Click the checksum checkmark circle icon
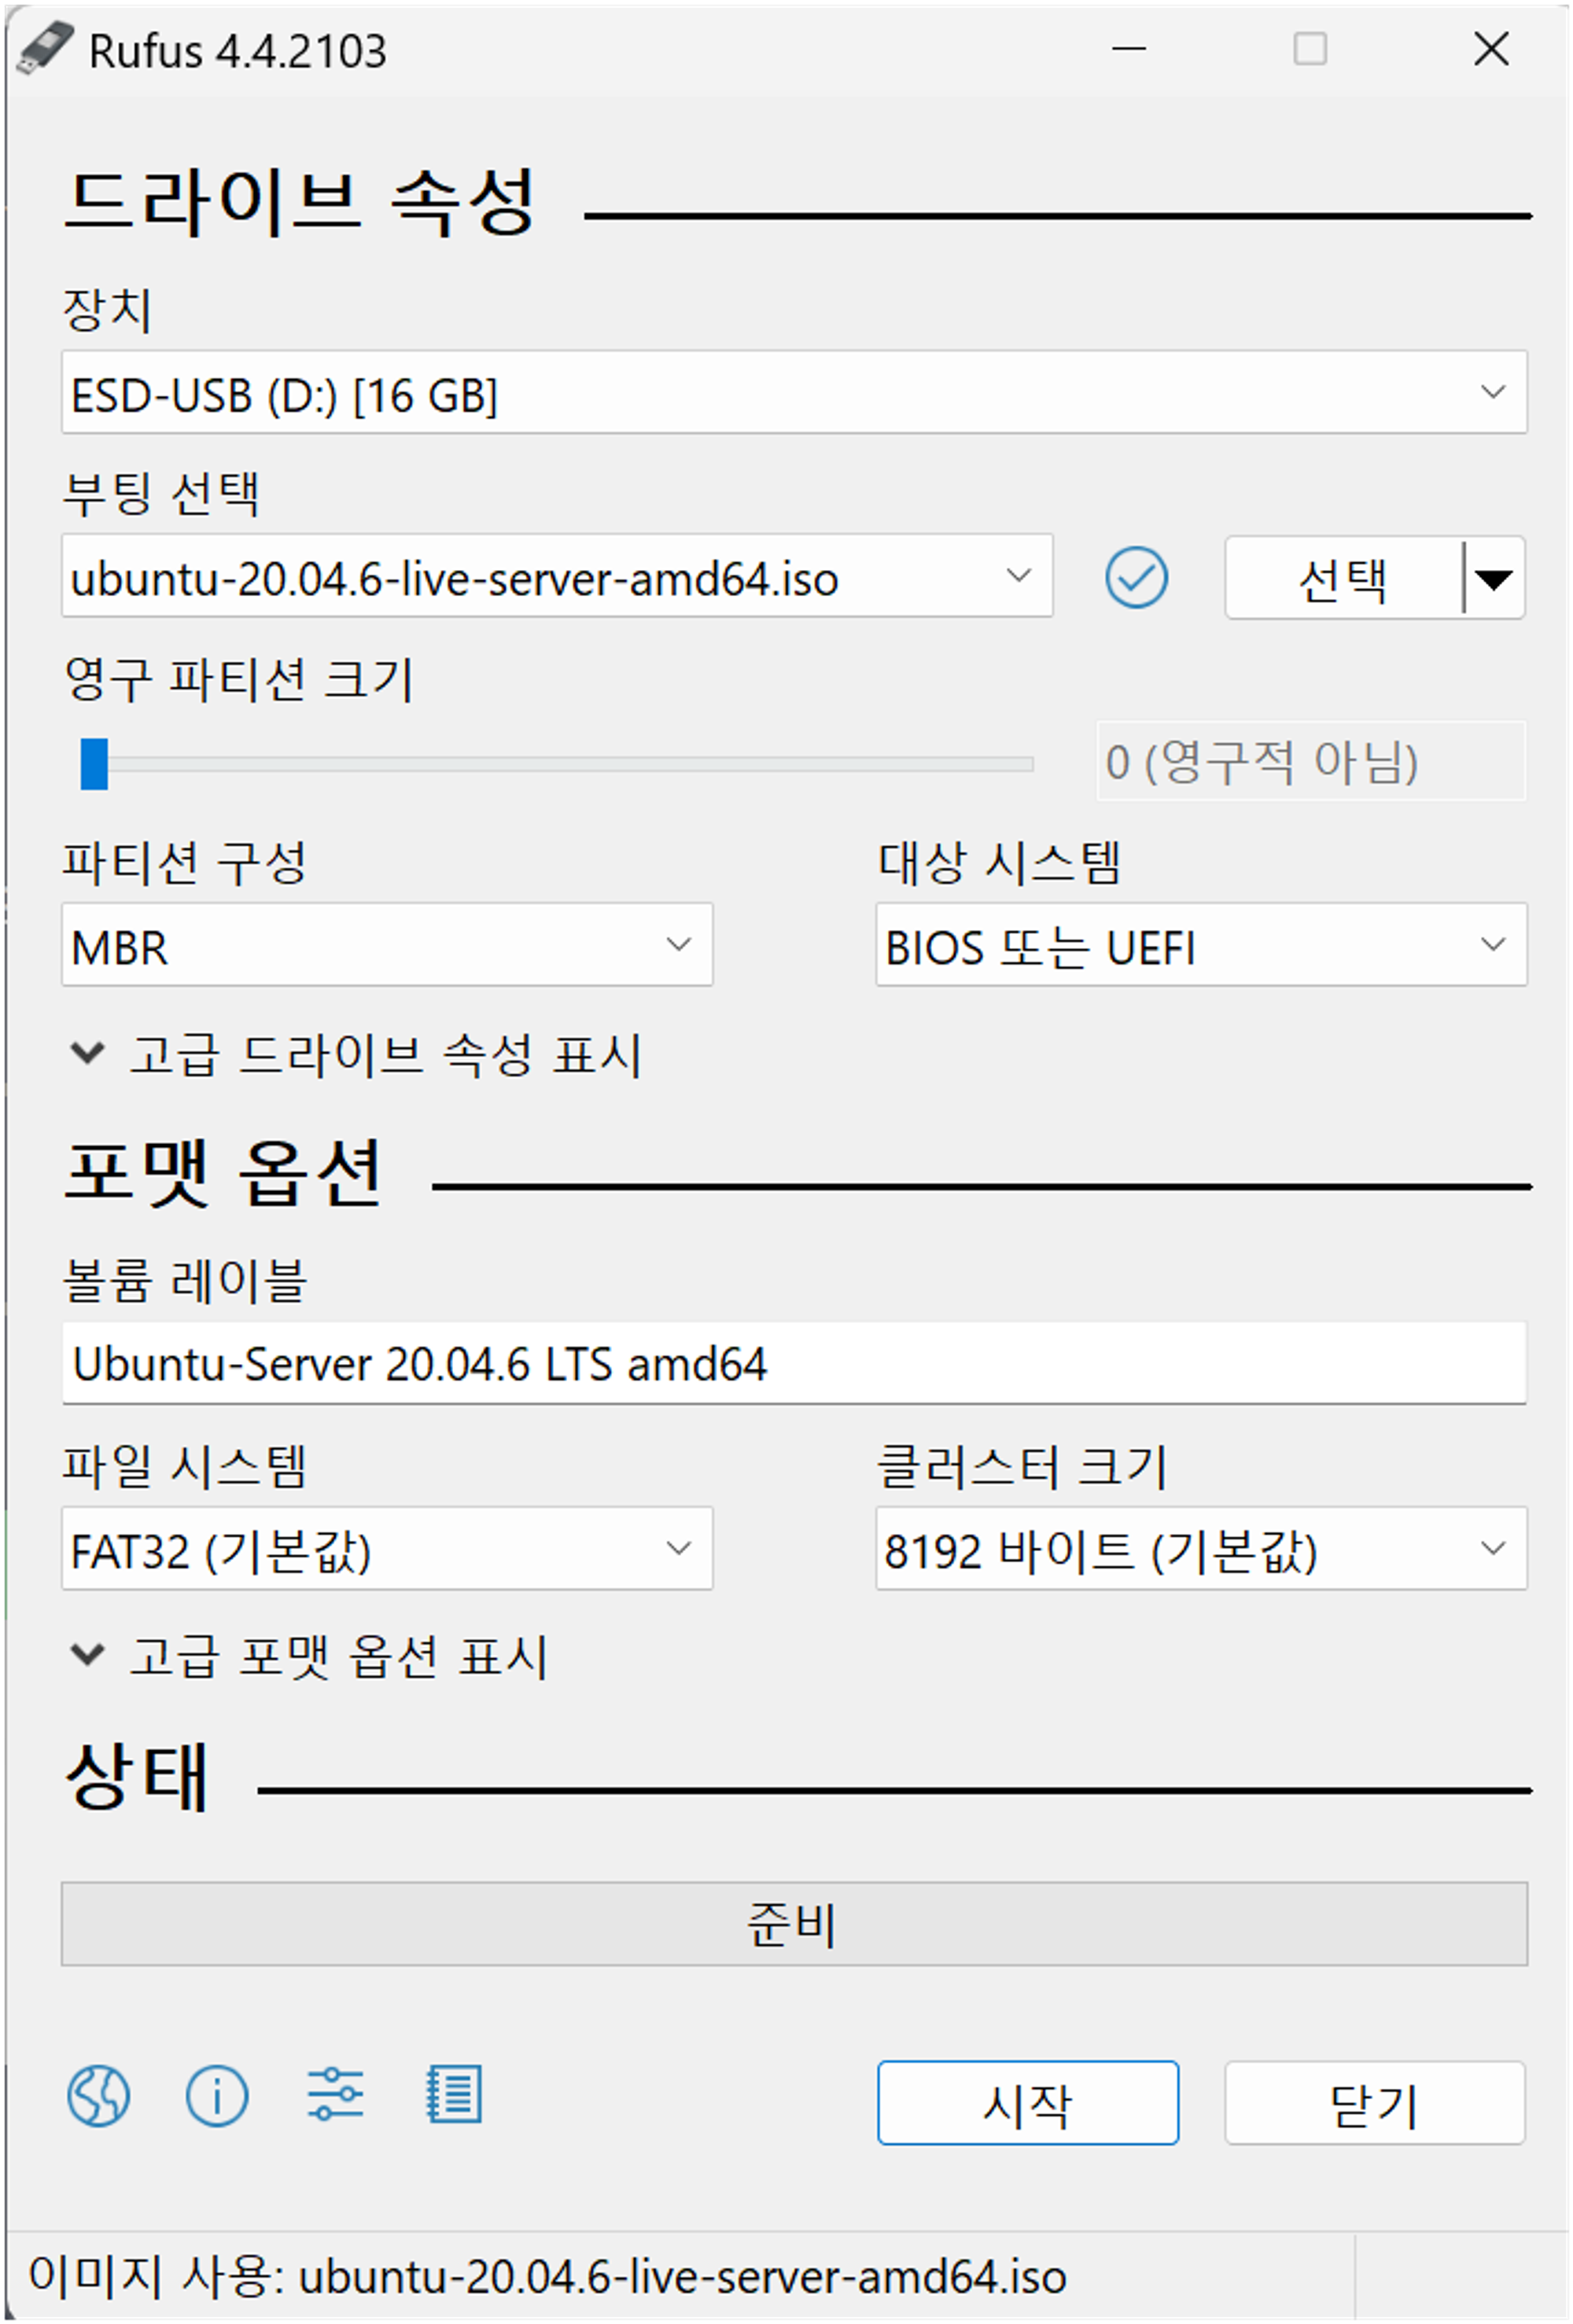The image size is (1573, 2324). point(1136,577)
